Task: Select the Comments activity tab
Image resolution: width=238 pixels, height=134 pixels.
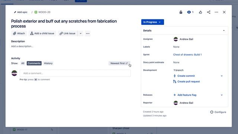Action: coord(34,63)
